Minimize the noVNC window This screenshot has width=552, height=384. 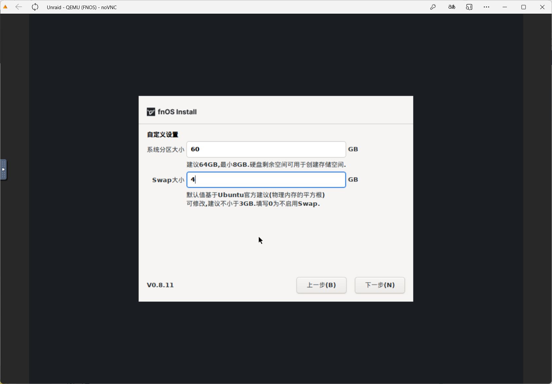[505, 7]
